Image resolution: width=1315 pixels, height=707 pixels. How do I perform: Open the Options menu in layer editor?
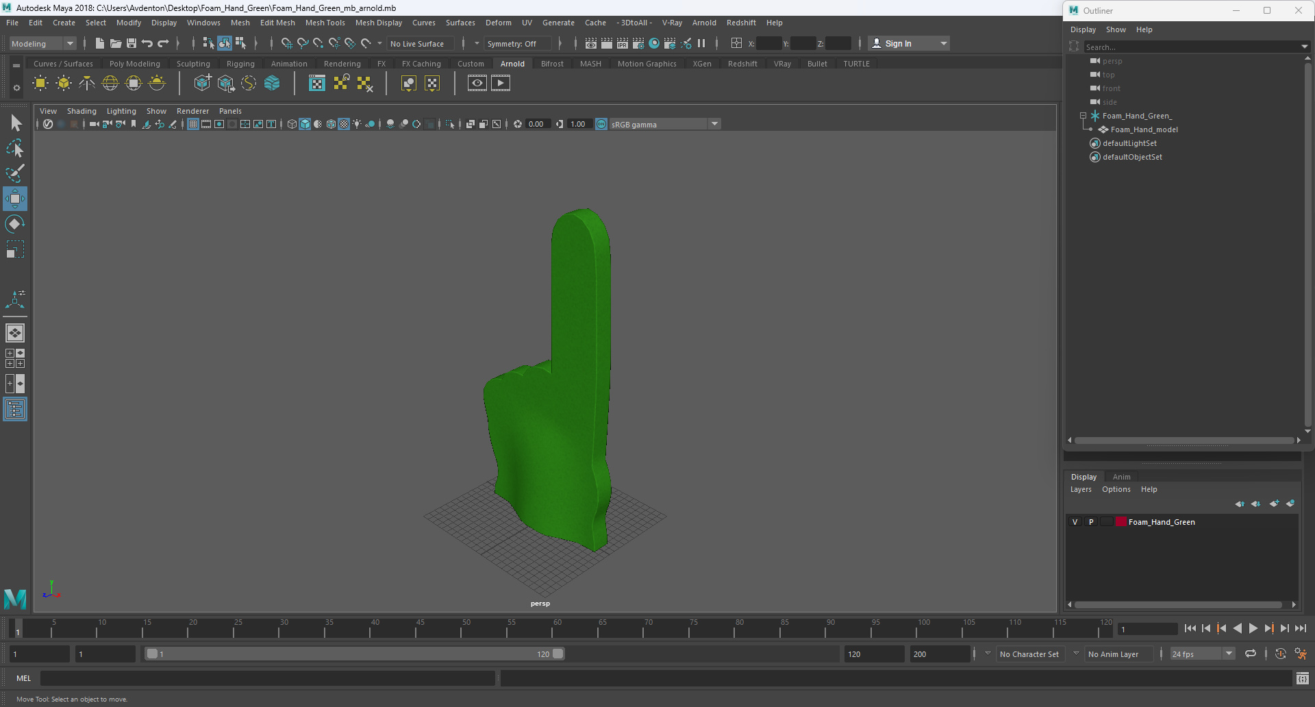point(1116,490)
